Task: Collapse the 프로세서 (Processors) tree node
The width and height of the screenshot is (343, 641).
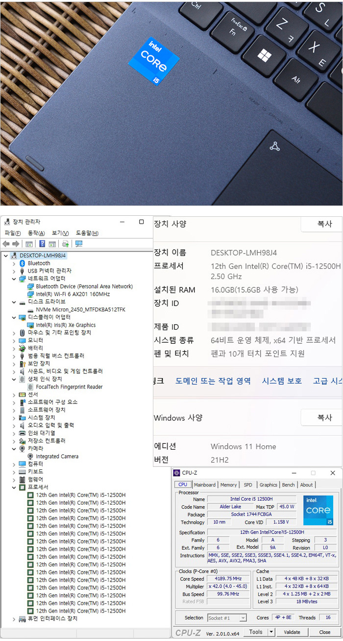Action: click(x=14, y=487)
